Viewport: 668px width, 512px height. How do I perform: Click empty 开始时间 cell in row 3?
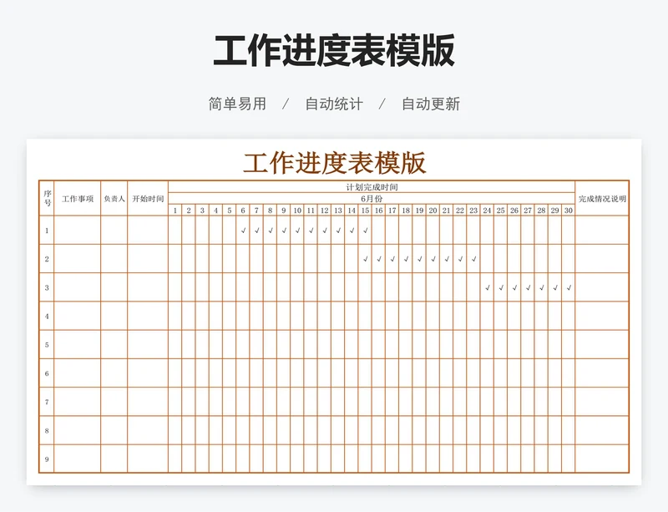[x=148, y=287]
